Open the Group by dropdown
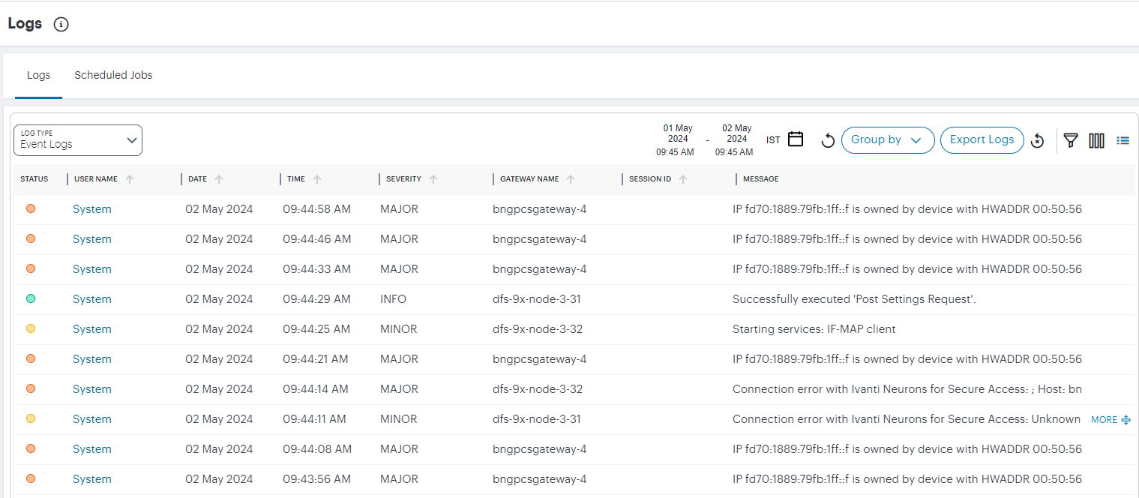 click(x=888, y=140)
